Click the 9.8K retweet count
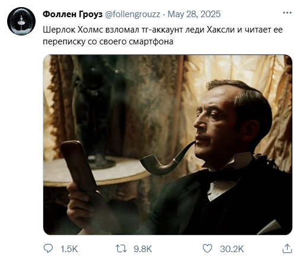 [x=143, y=249]
